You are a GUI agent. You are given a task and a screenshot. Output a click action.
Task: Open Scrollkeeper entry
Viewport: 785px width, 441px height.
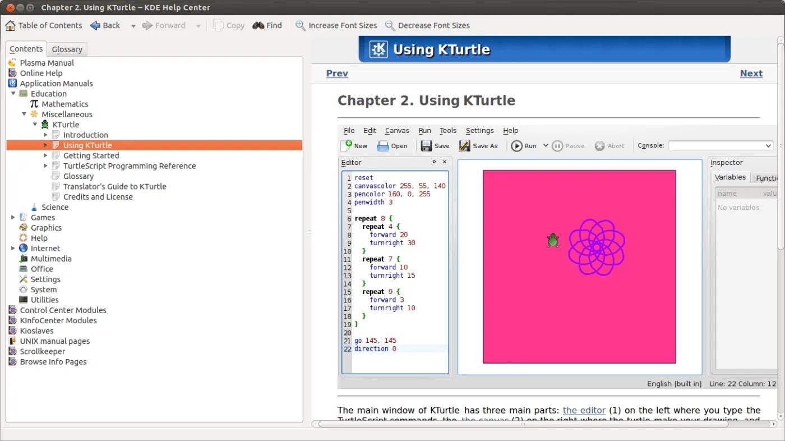coord(43,351)
